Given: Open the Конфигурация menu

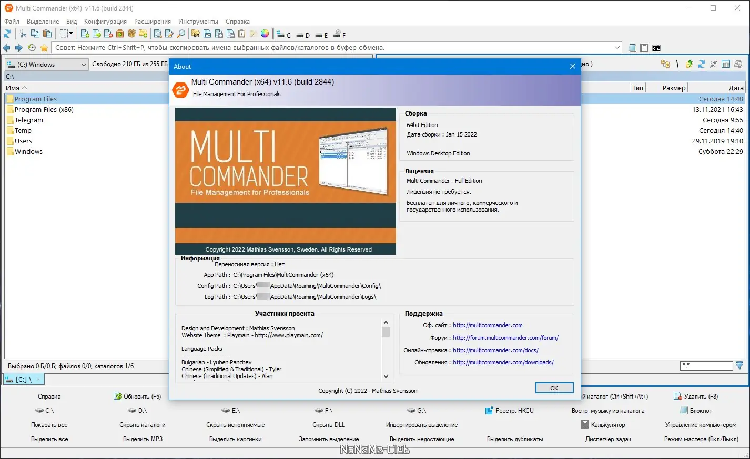Looking at the screenshot, I should click(x=105, y=22).
